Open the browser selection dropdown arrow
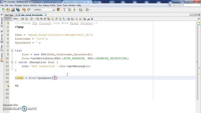Screen dimensions: 201x113 click(61, 10)
